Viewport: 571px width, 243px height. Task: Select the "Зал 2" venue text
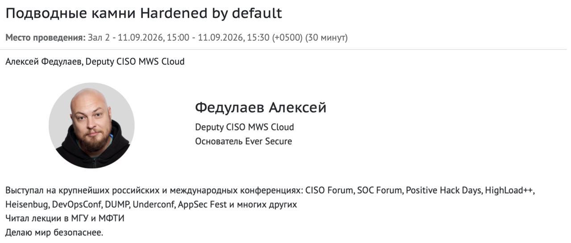click(99, 38)
